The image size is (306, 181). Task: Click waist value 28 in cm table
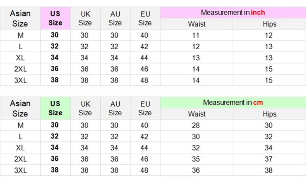pyautogui.click(x=196, y=125)
